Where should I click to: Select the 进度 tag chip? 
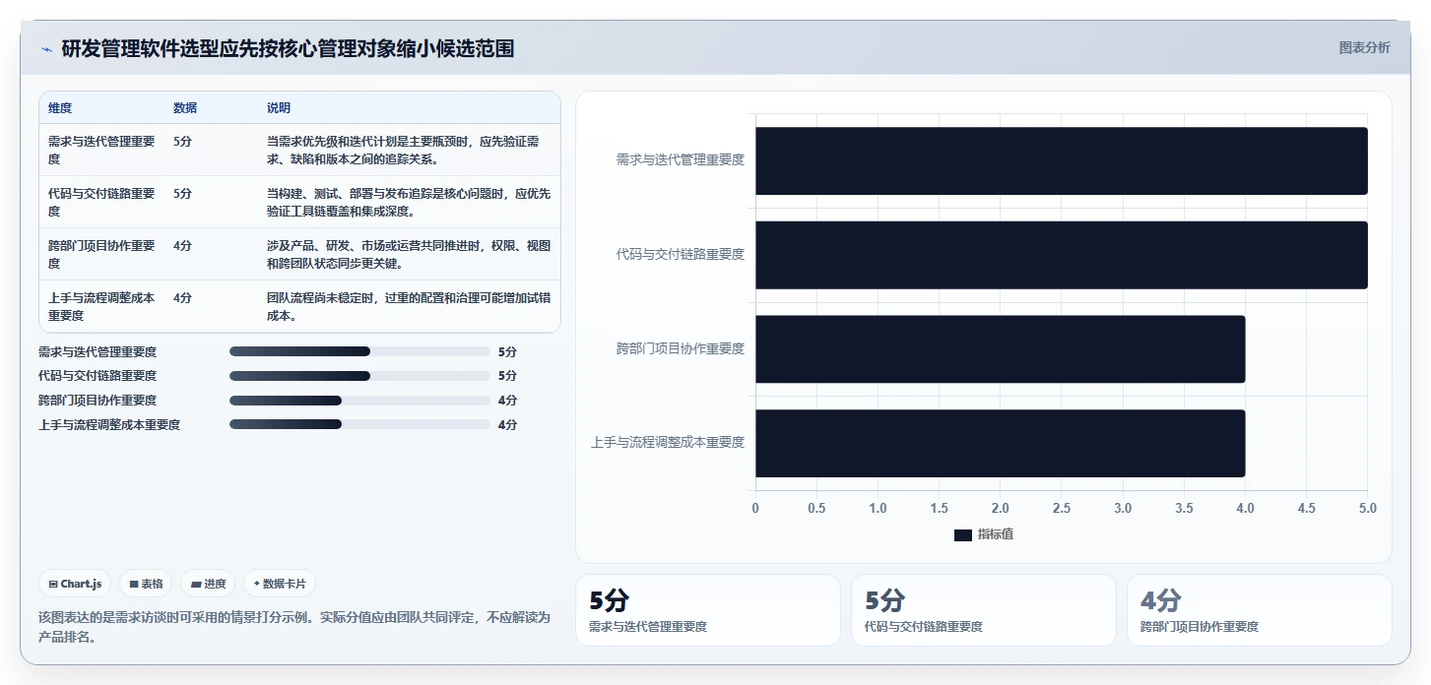click(x=208, y=584)
